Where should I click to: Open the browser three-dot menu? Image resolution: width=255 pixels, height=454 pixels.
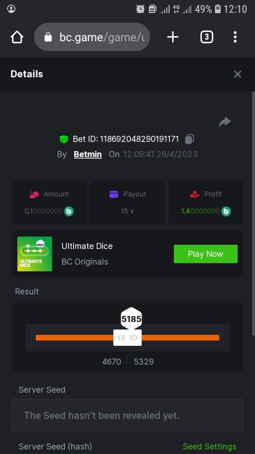coord(235,37)
